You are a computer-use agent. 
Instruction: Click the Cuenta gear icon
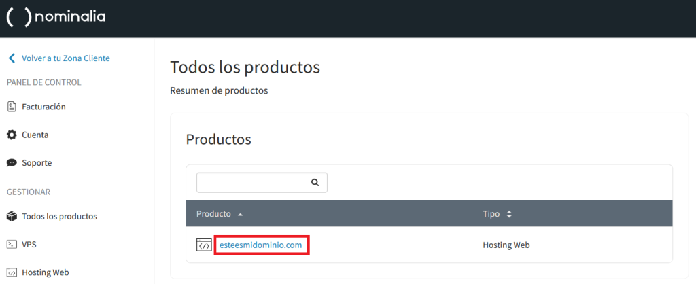(x=12, y=135)
